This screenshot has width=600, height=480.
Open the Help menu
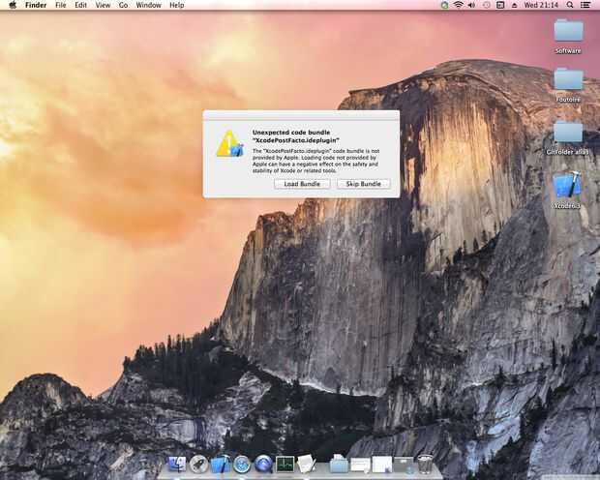coord(177,5)
